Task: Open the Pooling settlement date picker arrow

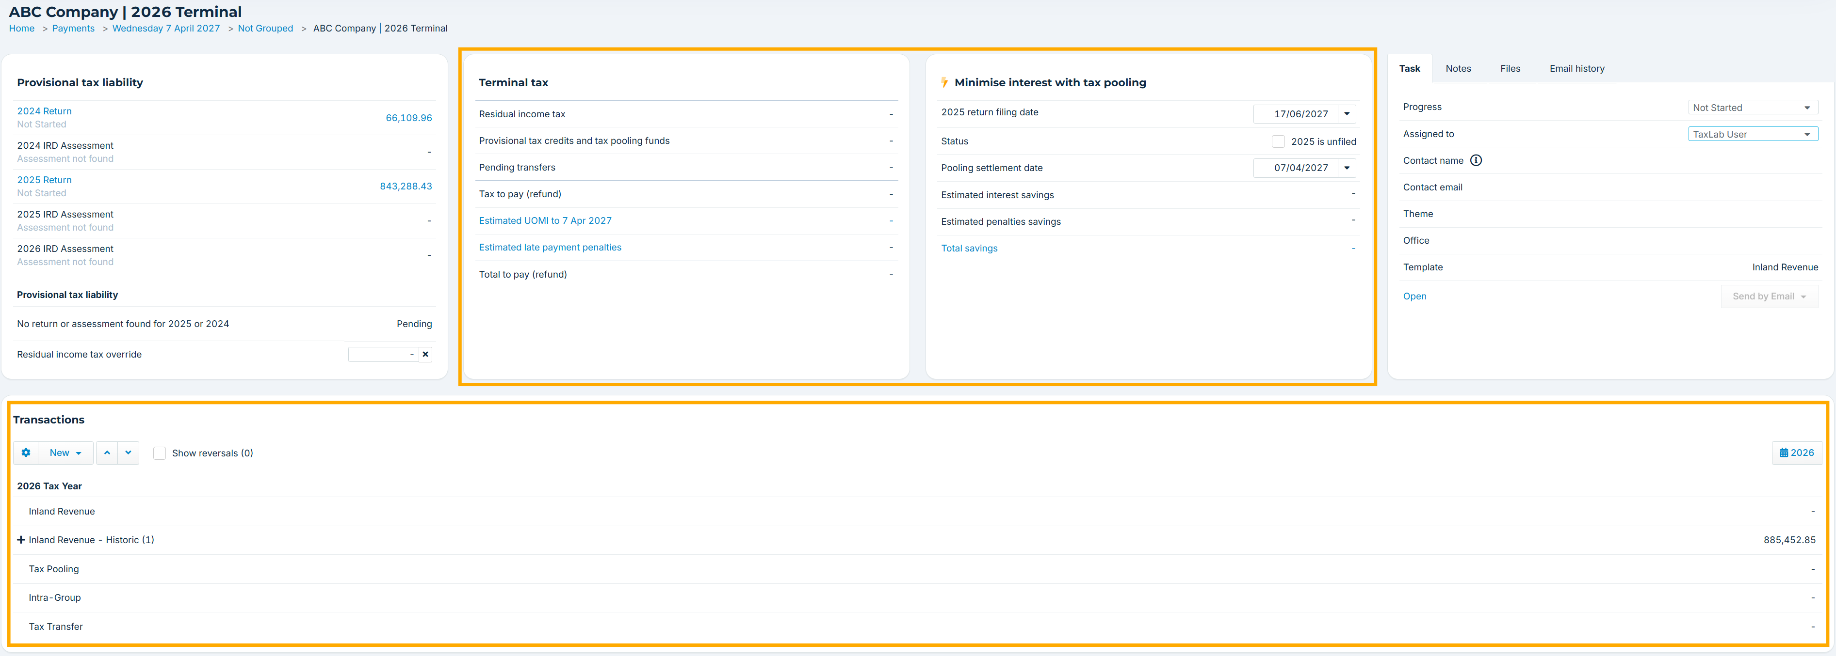Action: pos(1347,168)
